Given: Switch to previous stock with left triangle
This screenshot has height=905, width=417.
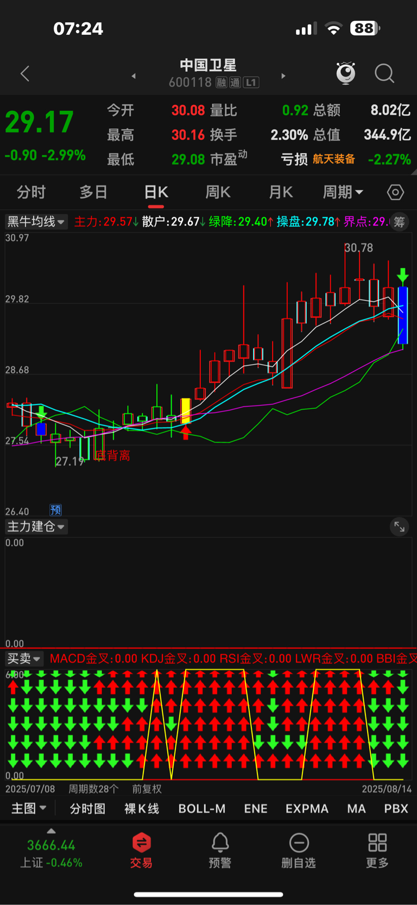Looking at the screenshot, I should (134, 76).
